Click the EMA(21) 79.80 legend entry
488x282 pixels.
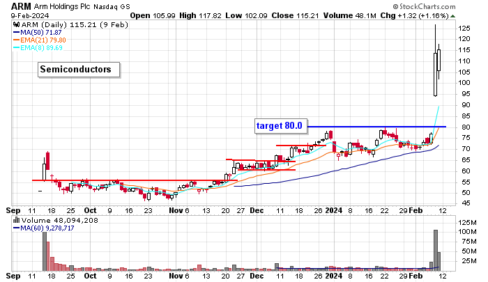pyautogui.click(x=40, y=40)
